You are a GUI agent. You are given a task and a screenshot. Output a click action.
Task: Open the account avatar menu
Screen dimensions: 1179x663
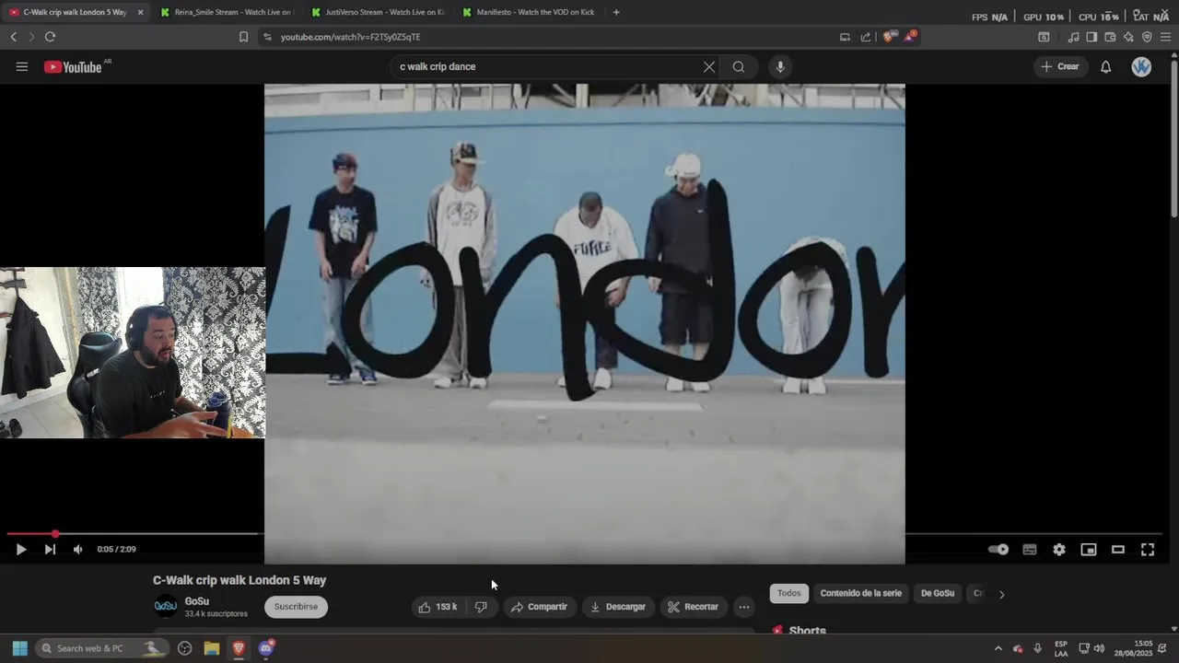[x=1141, y=66]
